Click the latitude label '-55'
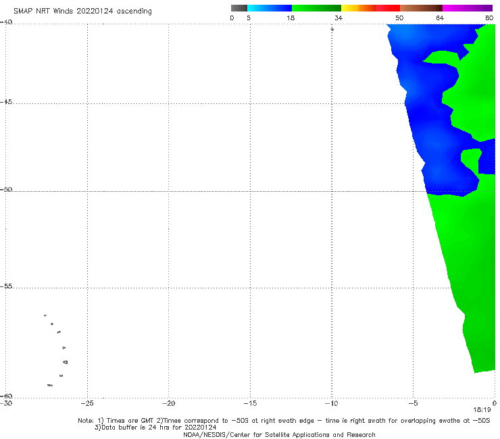The height and width of the screenshot is (439, 500). 6,286
